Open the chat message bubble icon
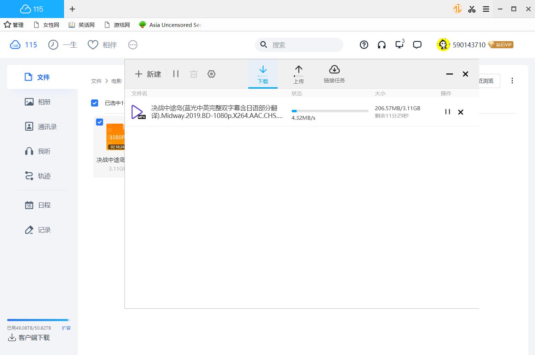Screen dimensions: 535x355 [x=417, y=45]
